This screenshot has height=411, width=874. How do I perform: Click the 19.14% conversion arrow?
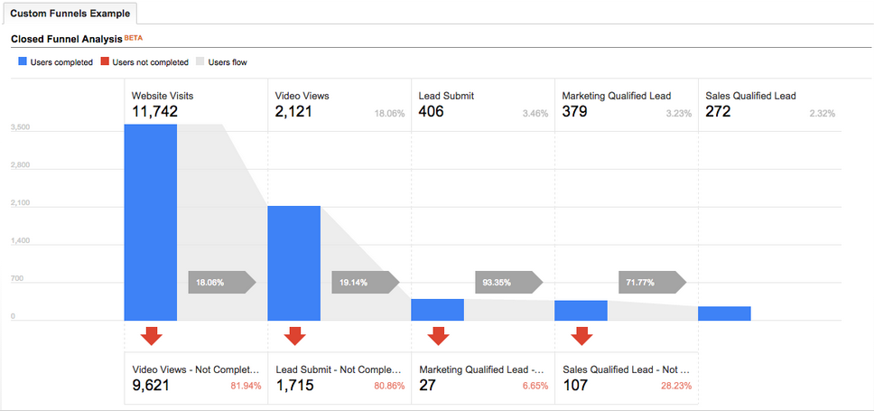click(365, 282)
